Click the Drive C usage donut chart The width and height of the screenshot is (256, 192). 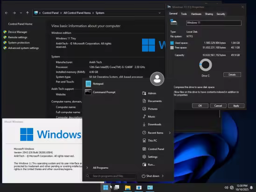[x=206, y=65]
